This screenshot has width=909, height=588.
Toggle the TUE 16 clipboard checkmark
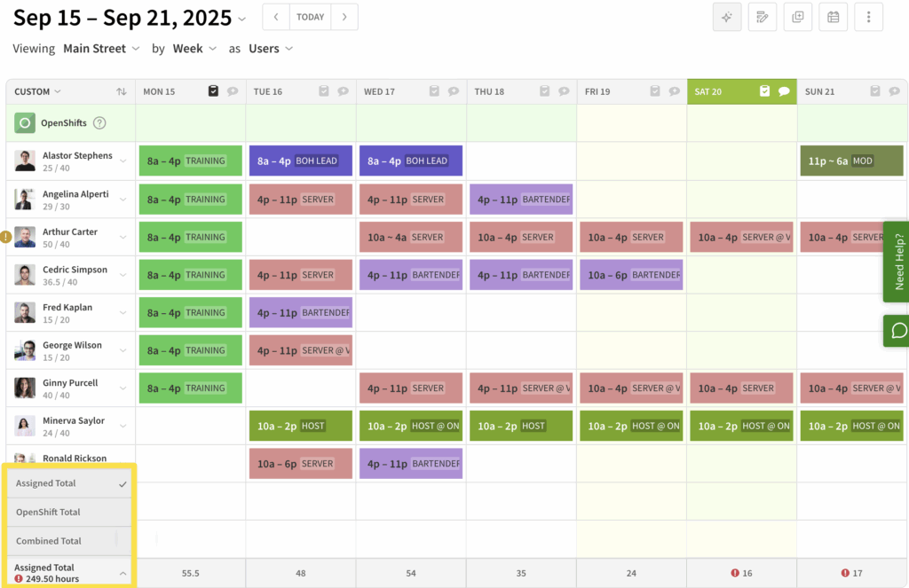324,91
